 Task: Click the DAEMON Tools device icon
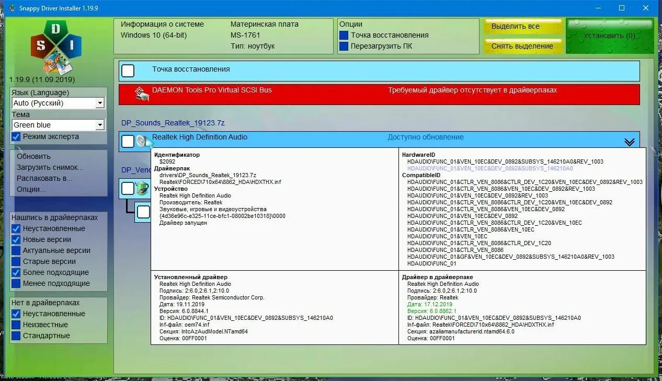click(142, 94)
